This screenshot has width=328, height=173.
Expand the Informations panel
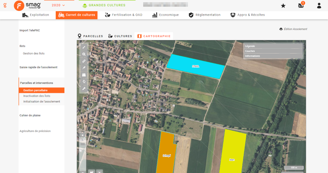click(273, 56)
